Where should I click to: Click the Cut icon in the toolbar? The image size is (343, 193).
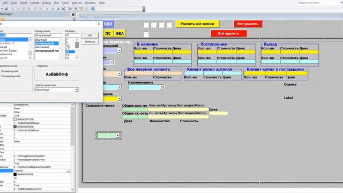(x=12, y=9)
